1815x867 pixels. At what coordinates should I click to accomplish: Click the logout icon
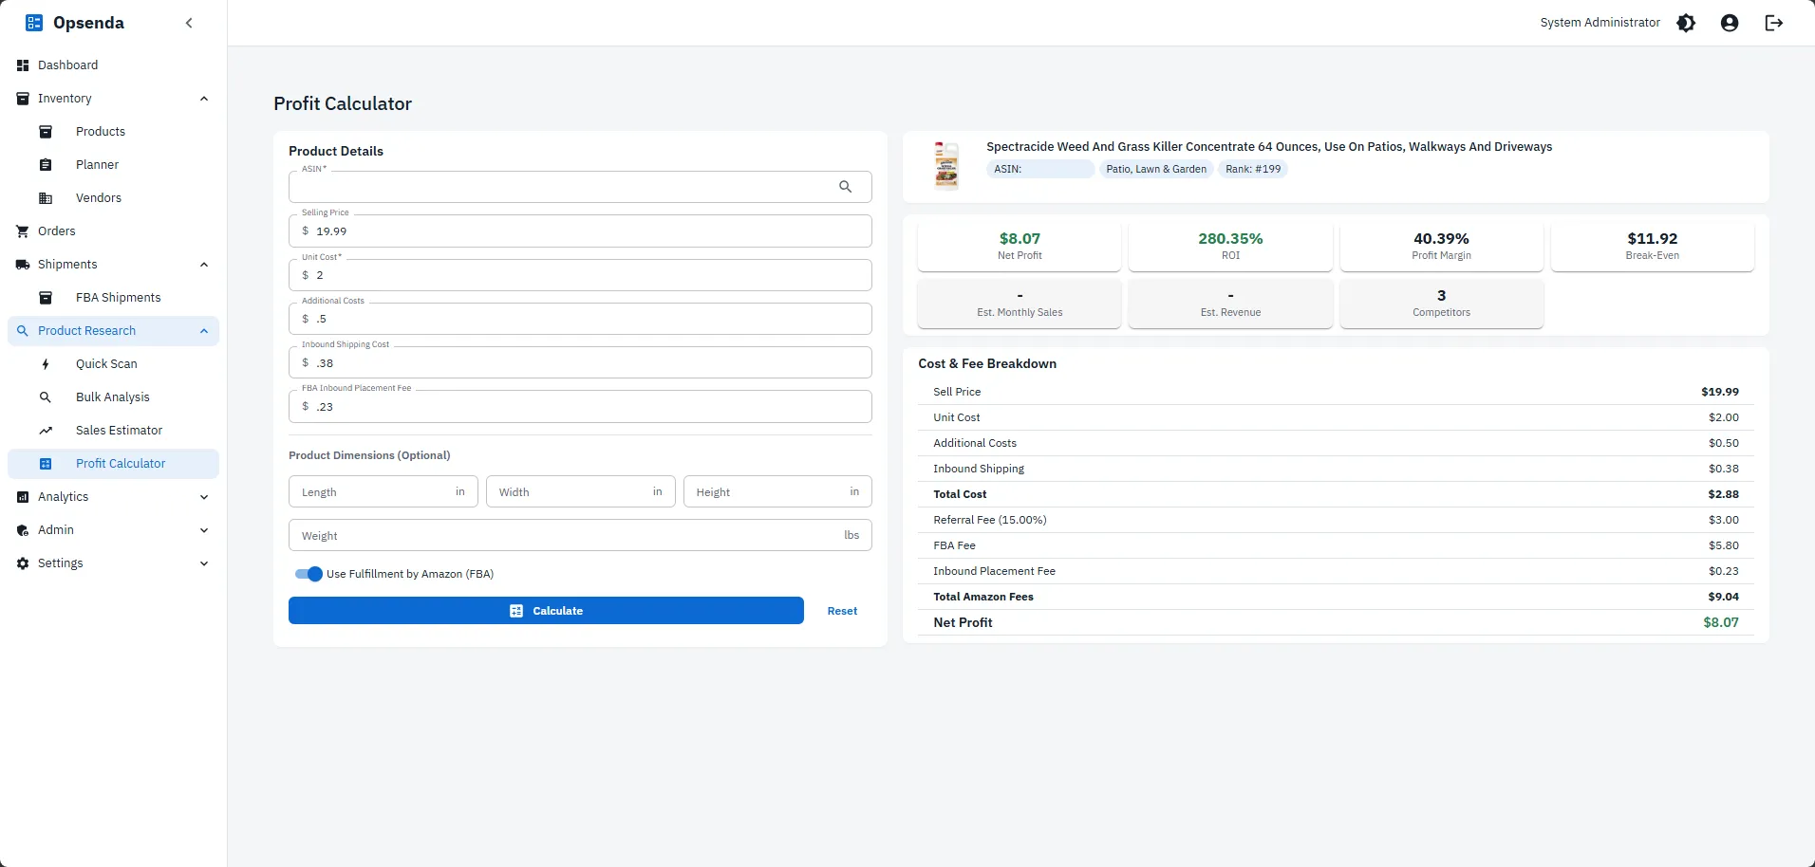pyautogui.click(x=1773, y=23)
